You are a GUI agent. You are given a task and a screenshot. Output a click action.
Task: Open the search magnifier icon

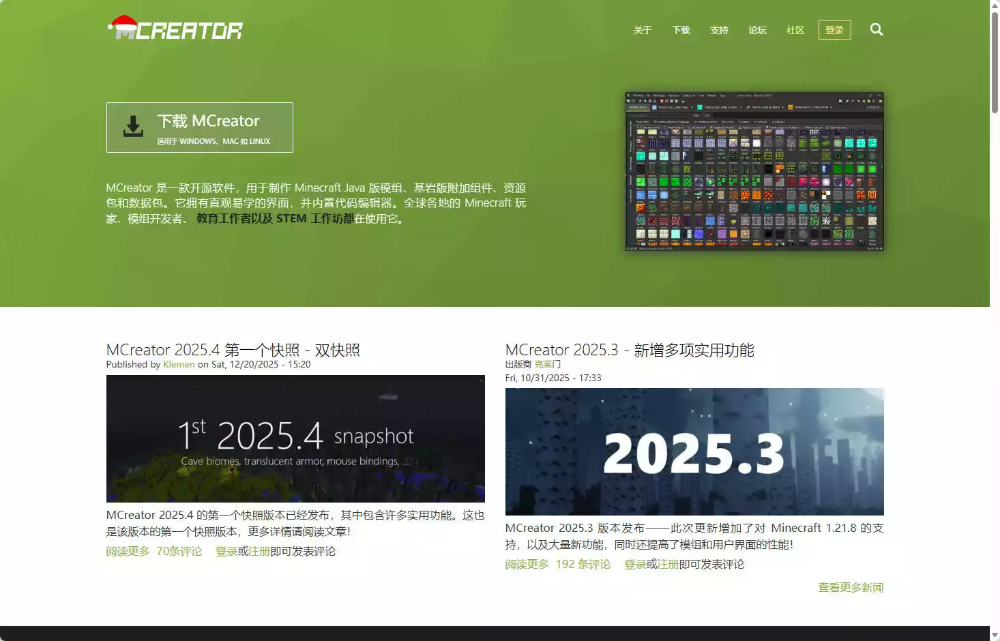[x=877, y=29]
